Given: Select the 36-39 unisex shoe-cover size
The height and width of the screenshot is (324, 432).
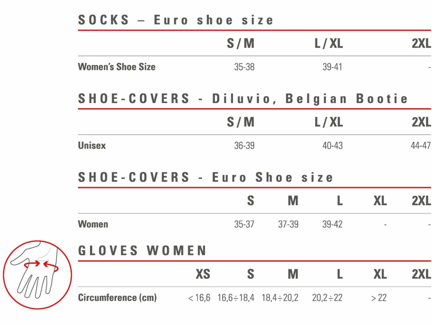Looking at the screenshot, I should (244, 146).
